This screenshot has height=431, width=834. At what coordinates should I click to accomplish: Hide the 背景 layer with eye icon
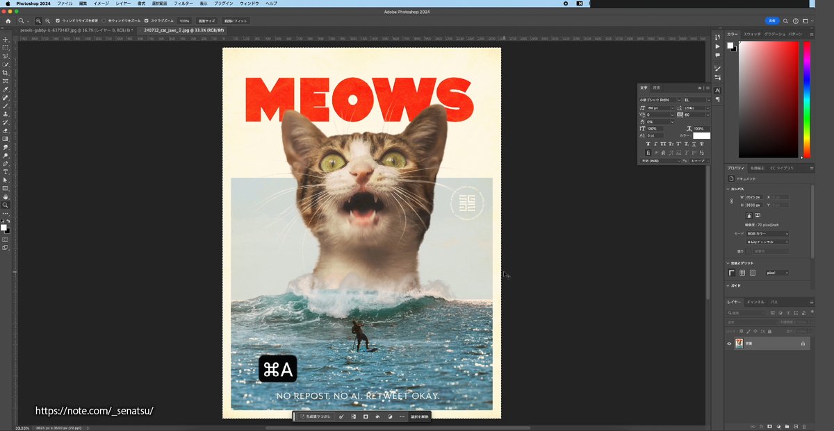click(x=729, y=344)
